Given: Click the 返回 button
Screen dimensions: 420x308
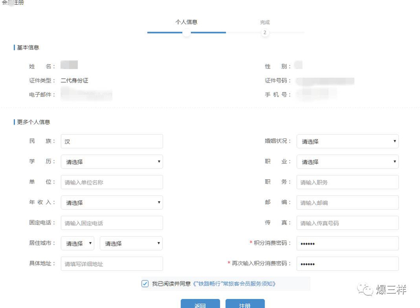Looking at the screenshot, I should 200,304.
